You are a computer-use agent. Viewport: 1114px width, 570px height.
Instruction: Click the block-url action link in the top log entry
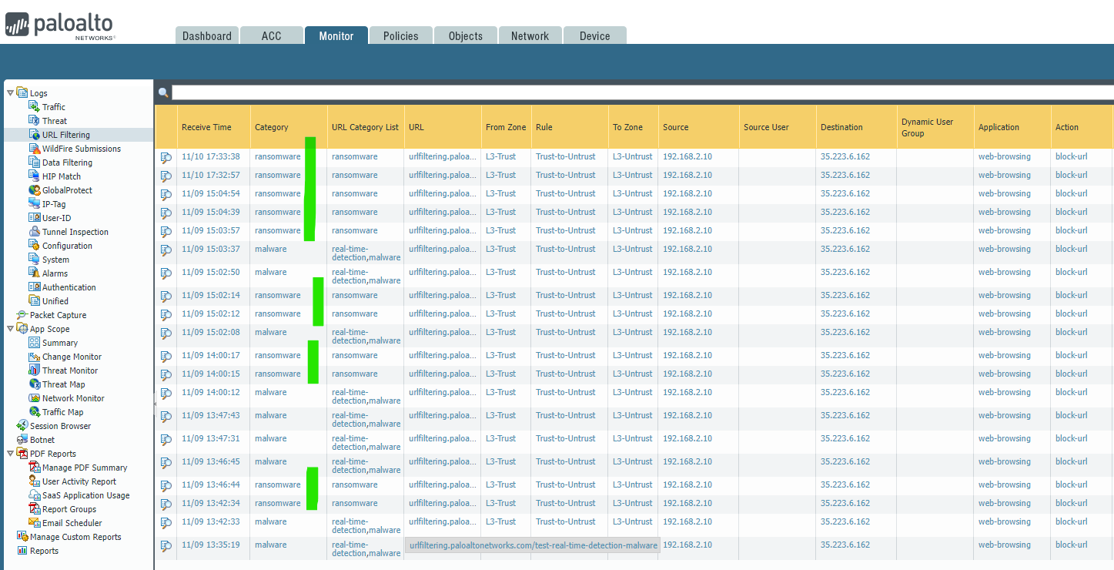tap(1072, 156)
